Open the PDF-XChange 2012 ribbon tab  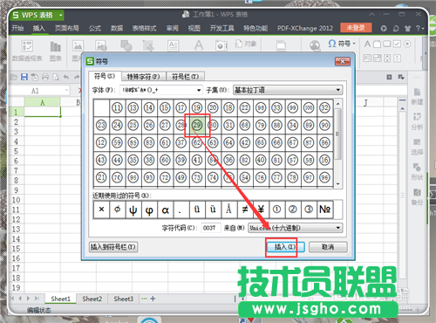tap(305, 28)
